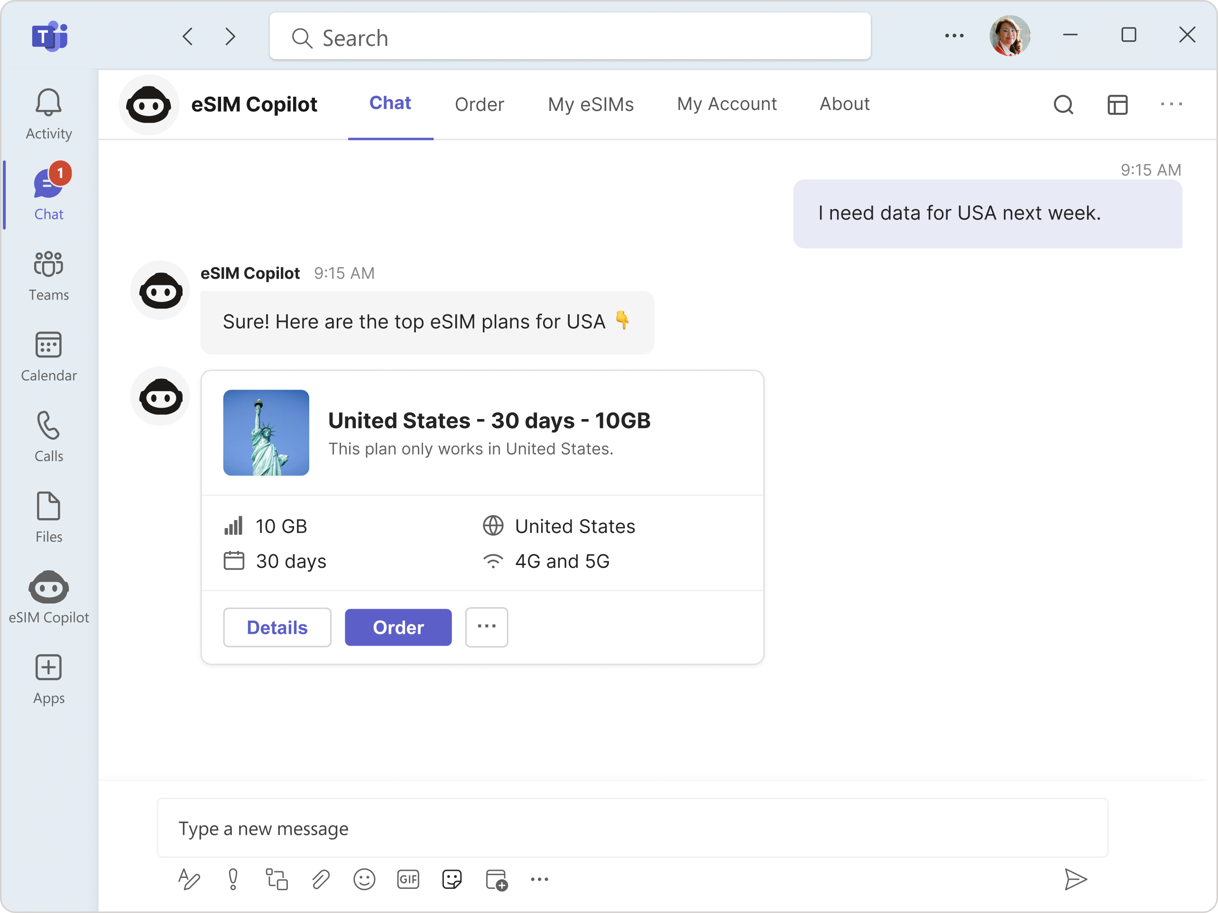Click the Type a new message field
The height and width of the screenshot is (913, 1218).
(632, 828)
